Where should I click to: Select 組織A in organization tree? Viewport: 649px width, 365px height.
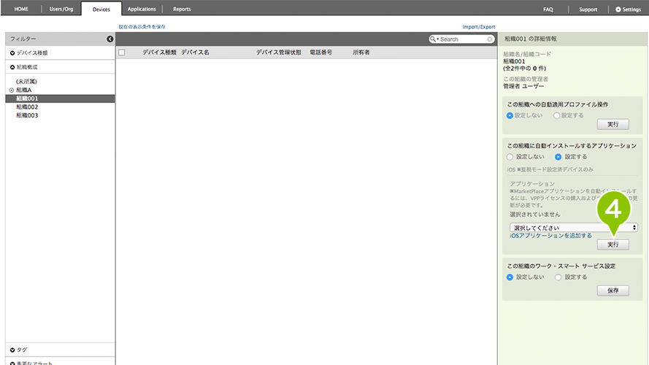pos(23,90)
